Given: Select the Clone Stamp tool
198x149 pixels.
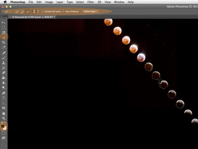Looking at the screenshot, I should [x=4, y=63].
